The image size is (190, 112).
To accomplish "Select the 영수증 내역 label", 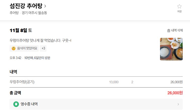I will [x=29, y=104].
